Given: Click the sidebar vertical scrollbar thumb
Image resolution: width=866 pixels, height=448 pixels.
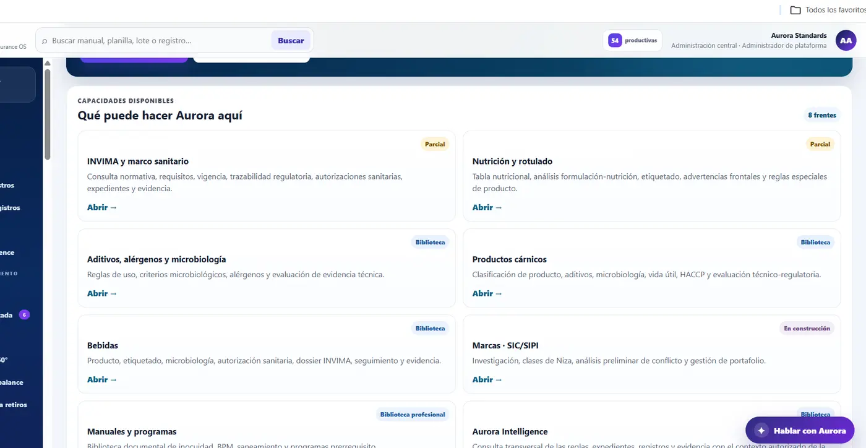Looking at the screenshot, I should (x=48, y=114).
